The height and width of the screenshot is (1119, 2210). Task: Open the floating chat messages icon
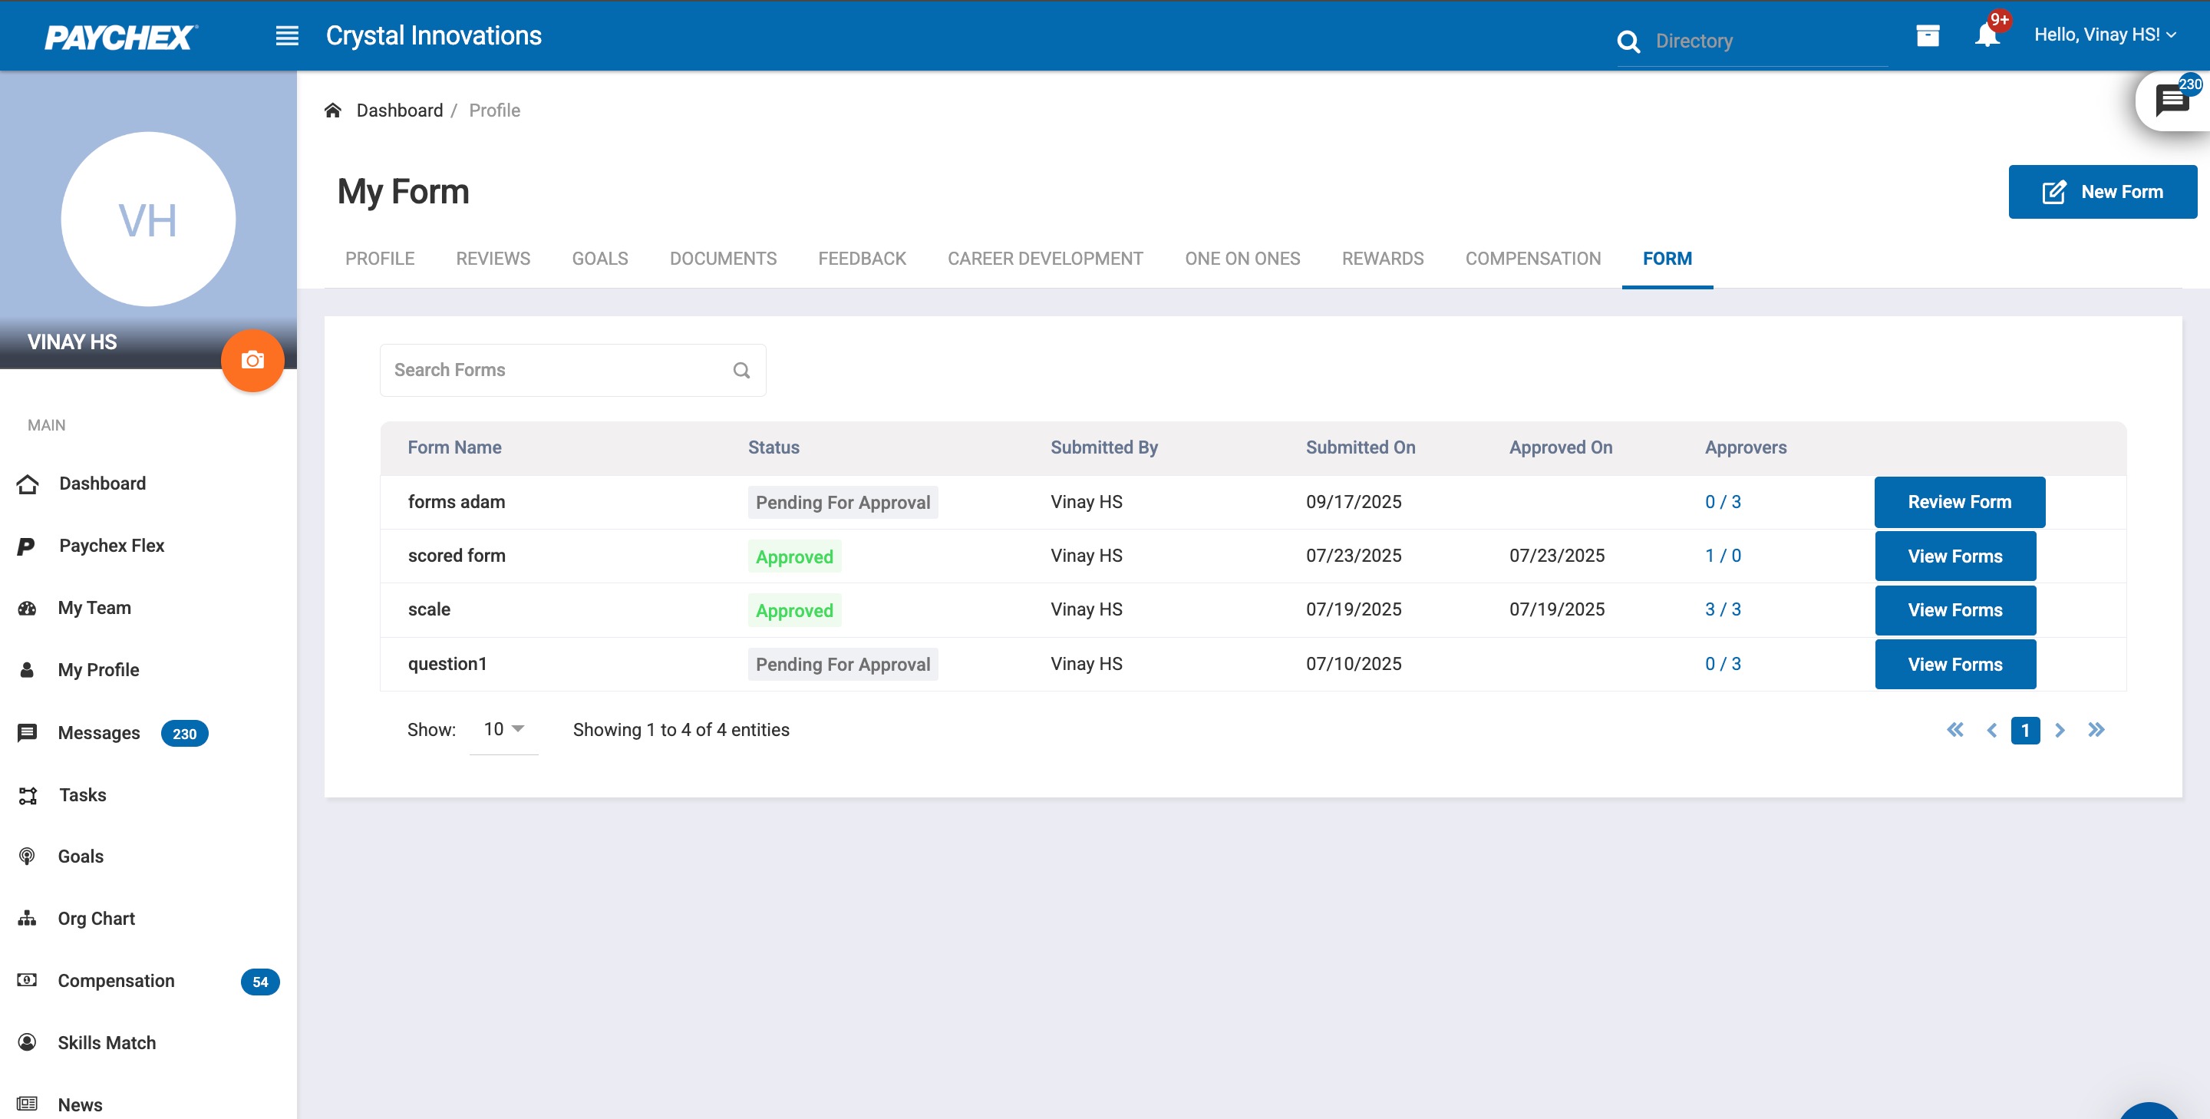pos(2172,101)
